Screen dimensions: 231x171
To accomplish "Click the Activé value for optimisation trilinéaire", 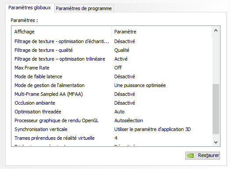I will click(121, 59).
